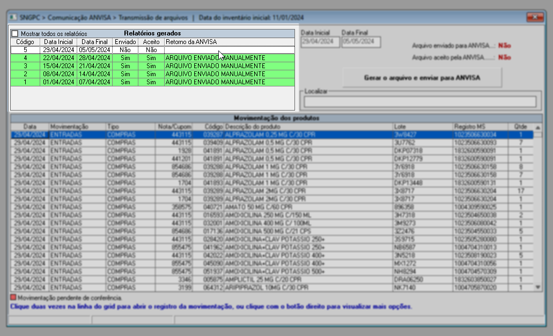Select report row with Código 2

click(x=152, y=74)
